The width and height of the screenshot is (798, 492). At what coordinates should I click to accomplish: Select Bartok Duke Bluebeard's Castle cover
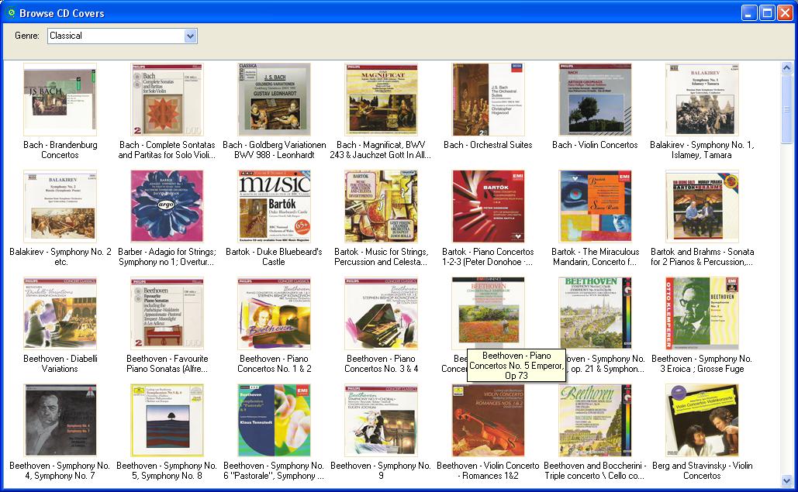pyautogui.click(x=274, y=206)
